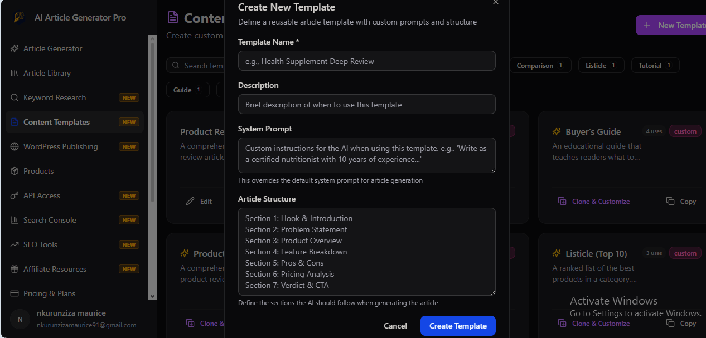Open Products using the box icon

(x=14, y=171)
